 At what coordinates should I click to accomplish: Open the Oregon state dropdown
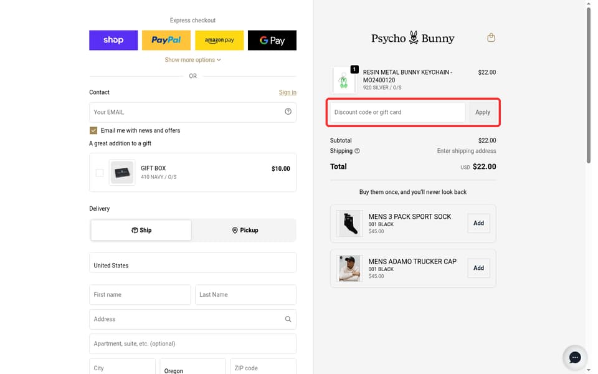point(192,367)
